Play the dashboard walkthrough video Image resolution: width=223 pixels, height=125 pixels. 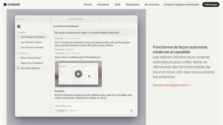(78, 74)
